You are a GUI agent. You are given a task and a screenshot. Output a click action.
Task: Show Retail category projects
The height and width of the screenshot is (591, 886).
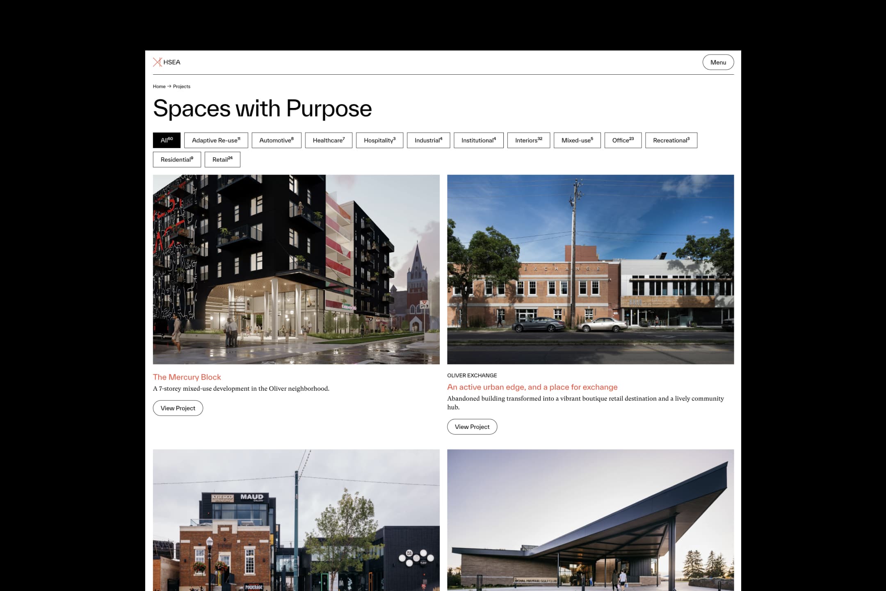[x=222, y=160]
